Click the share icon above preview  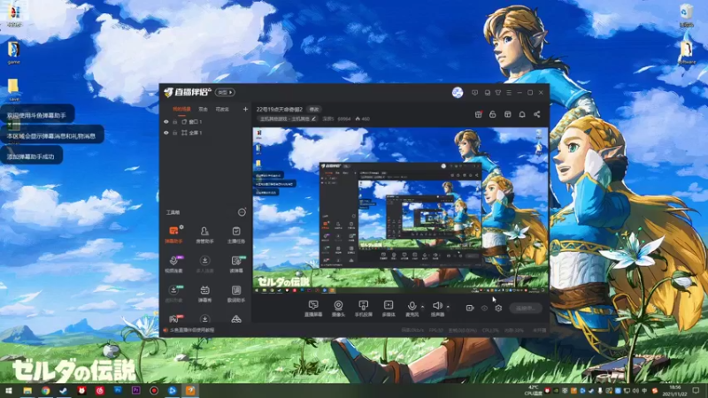(x=537, y=114)
